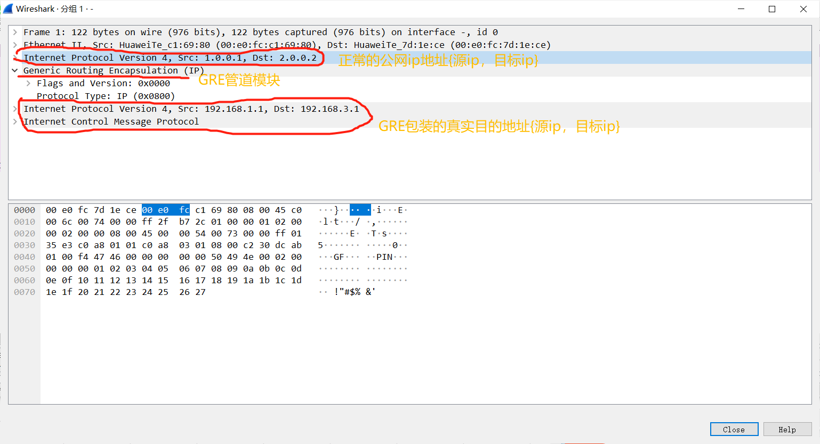The width and height of the screenshot is (820, 444).
Task: Expand Internet Control Message Protocol arrow
Action: (x=15, y=121)
